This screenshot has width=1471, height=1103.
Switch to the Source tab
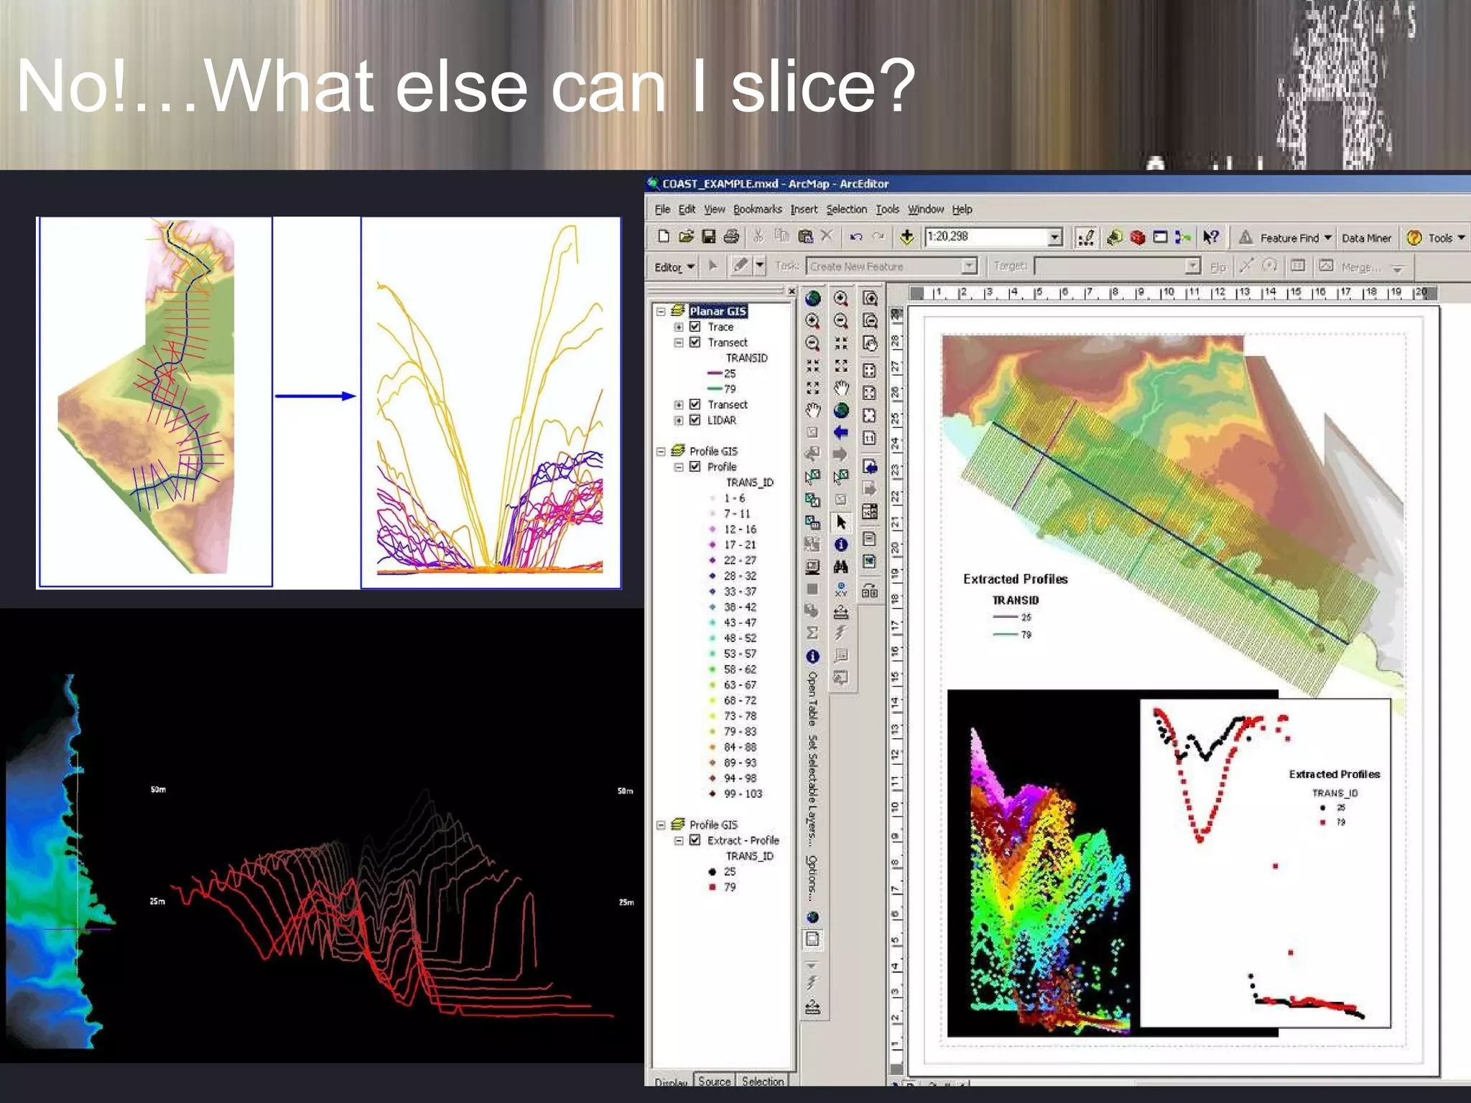click(714, 1081)
